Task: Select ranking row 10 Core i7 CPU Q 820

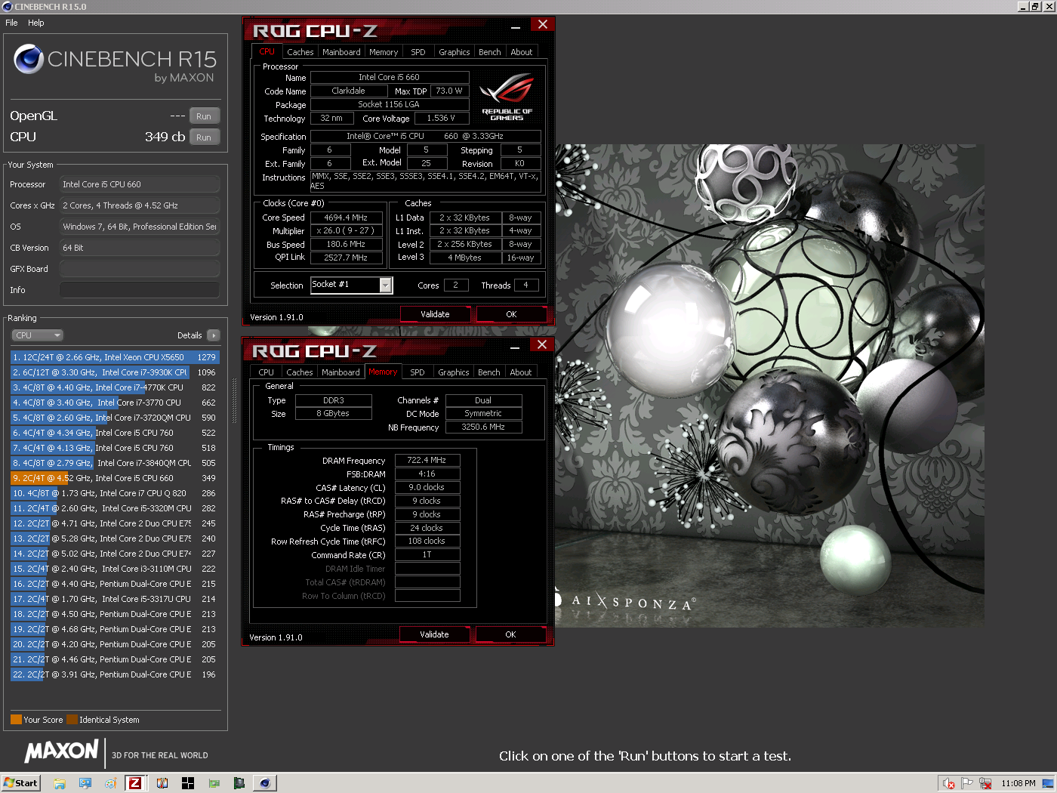Action: pyautogui.click(x=115, y=493)
